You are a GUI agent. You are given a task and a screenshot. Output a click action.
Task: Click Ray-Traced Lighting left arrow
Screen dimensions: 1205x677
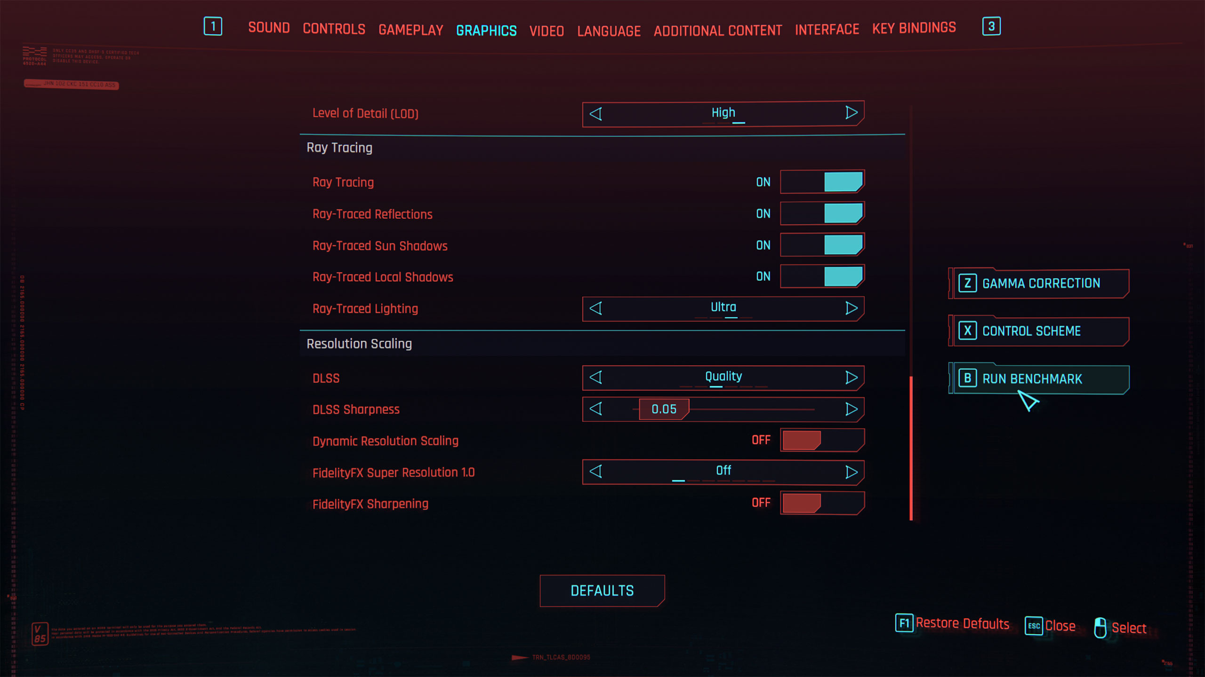click(x=596, y=308)
